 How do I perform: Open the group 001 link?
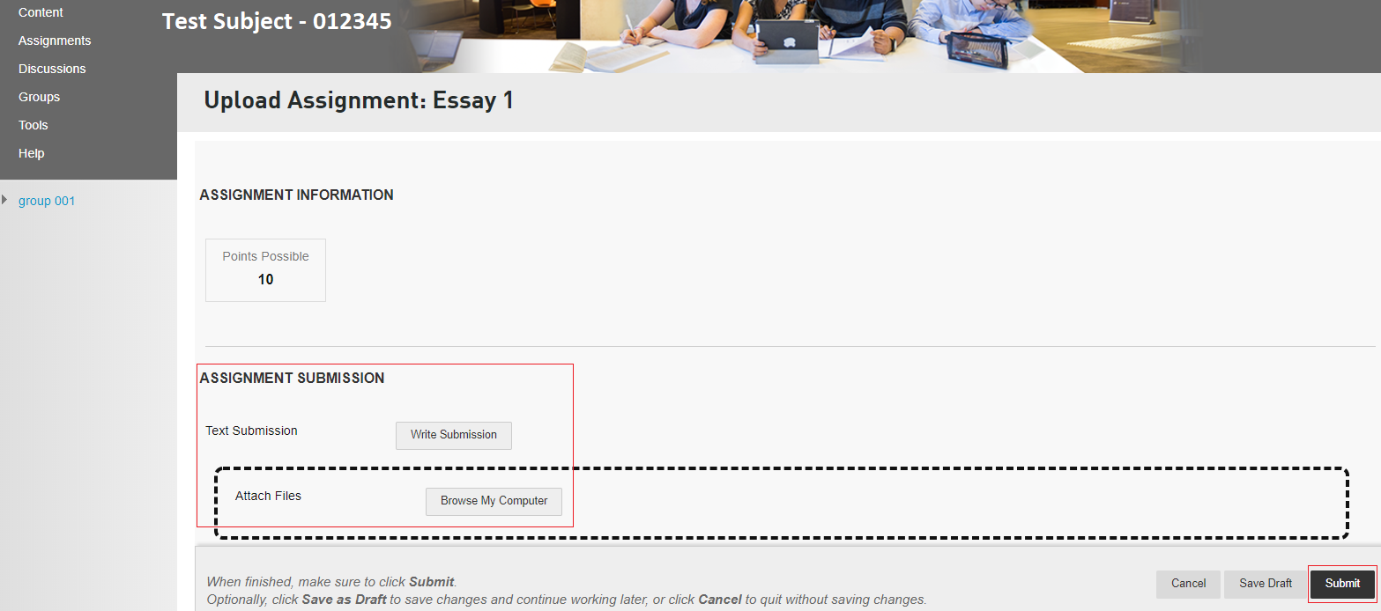47,201
